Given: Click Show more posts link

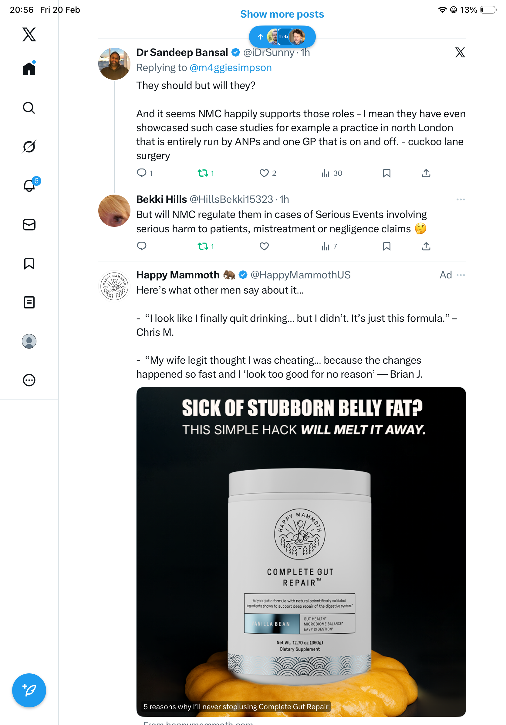Looking at the screenshot, I should (x=282, y=14).
